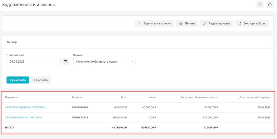Click the Сбросить button
Viewport: 277px width, 139px height.
(41, 80)
